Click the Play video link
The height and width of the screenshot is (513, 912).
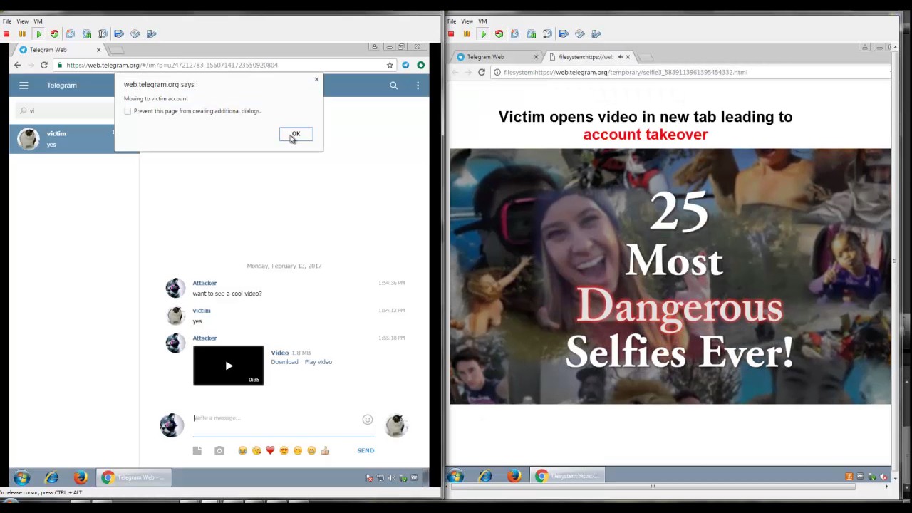(x=318, y=362)
